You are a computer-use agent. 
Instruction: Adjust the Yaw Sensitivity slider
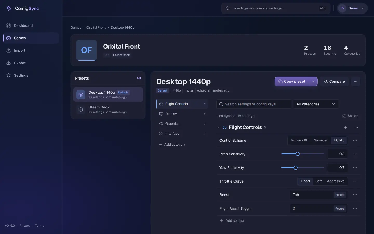[302, 168]
